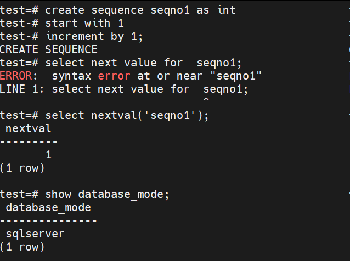Image resolution: width=350 pixels, height=261 pixels.
Task: Click the select nextval('seqno1') command
Action: (127, 115)
